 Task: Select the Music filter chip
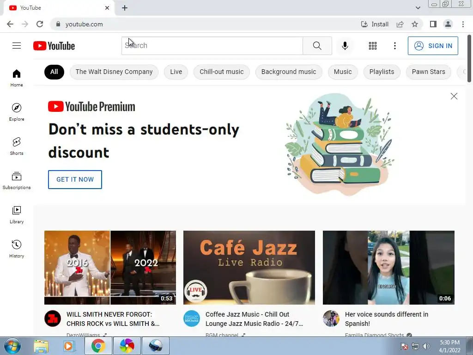(343, 72)
